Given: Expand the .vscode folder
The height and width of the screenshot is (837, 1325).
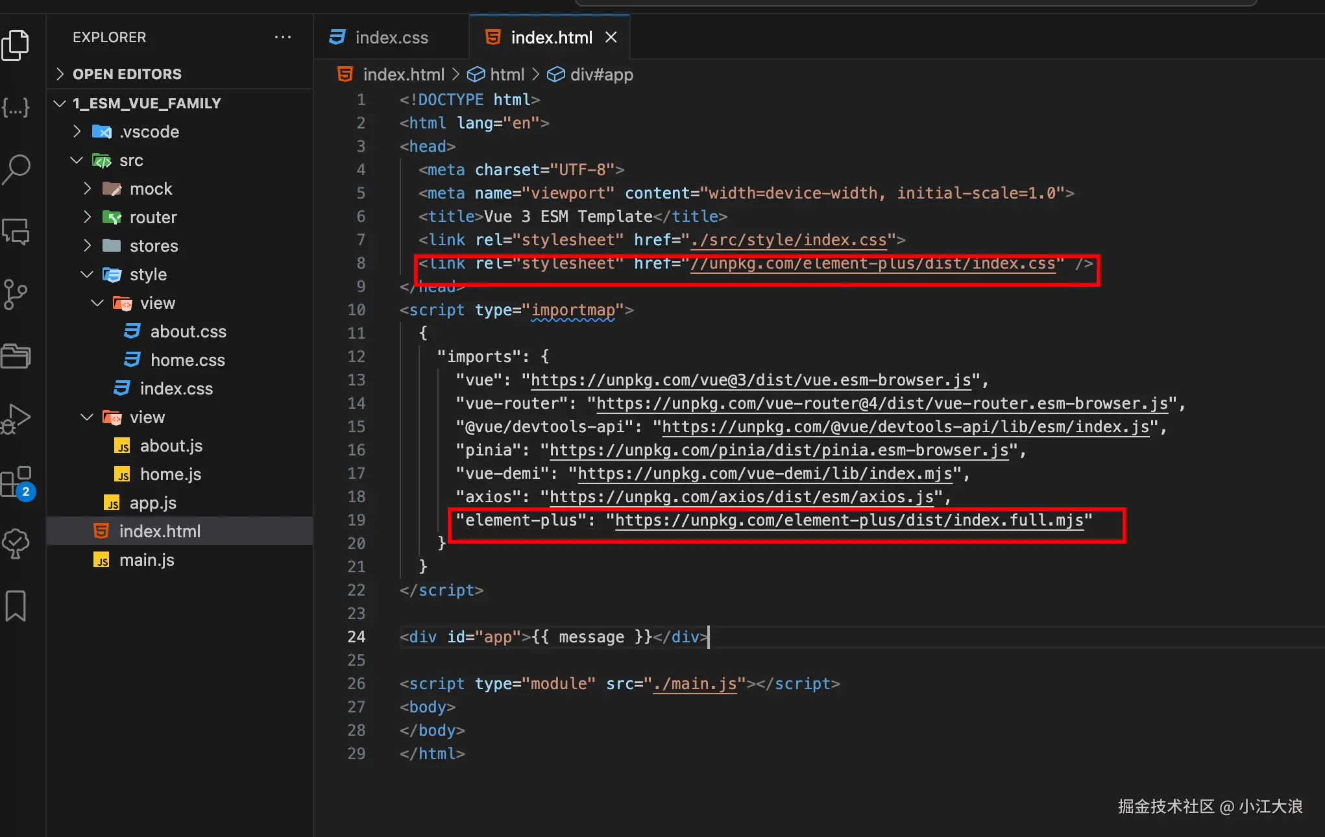Looking at the screenshot, I should tap(149, 132).
